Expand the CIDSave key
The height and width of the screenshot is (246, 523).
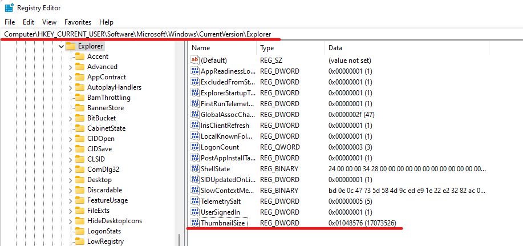70,149
